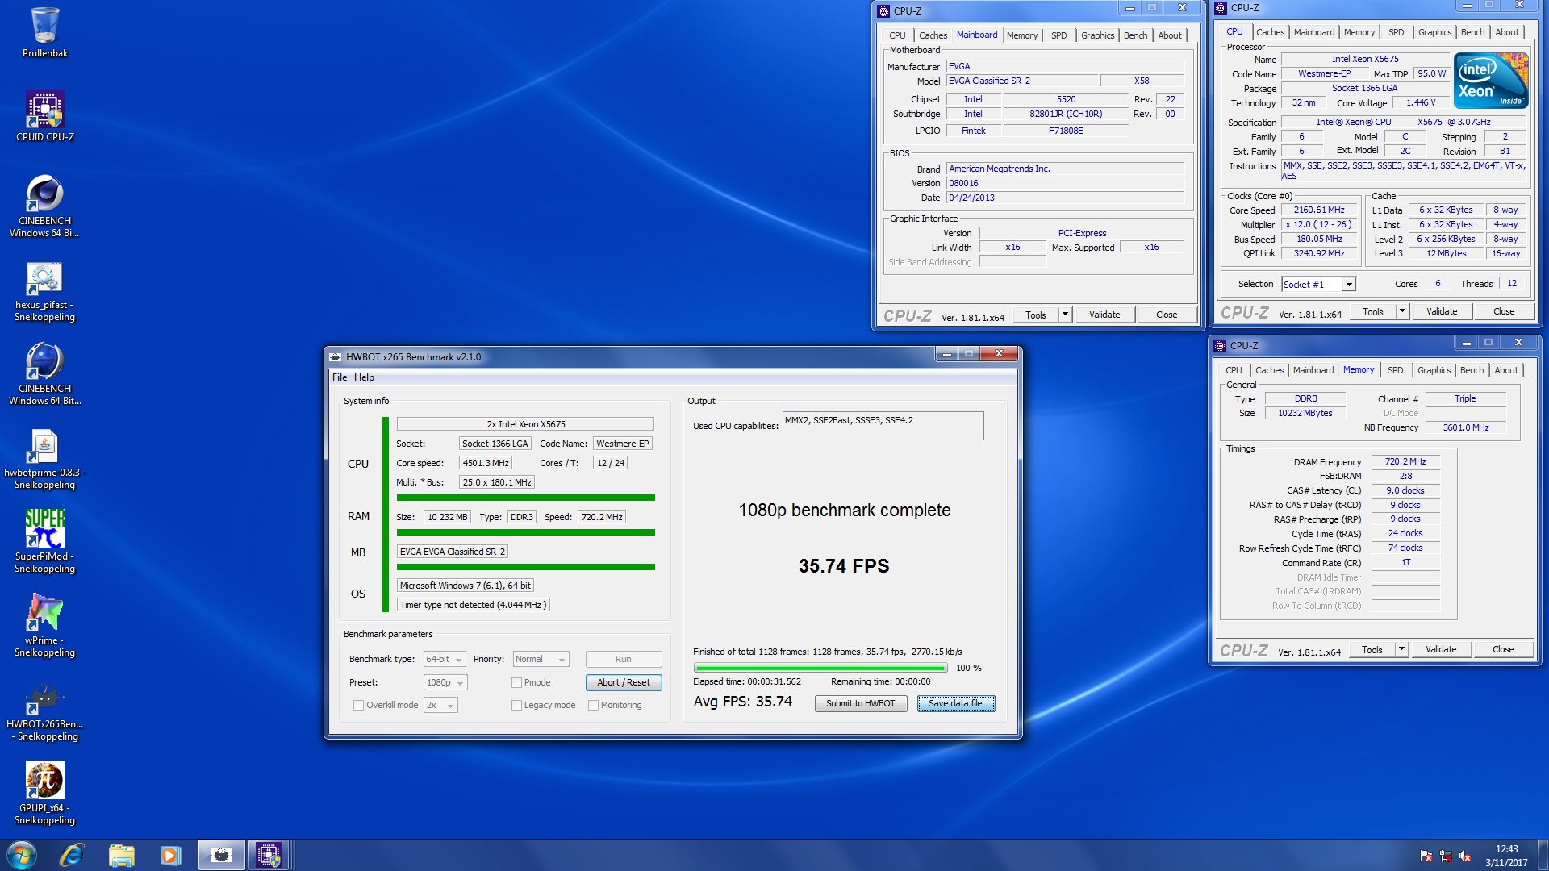This screenshot has width=1549, height=871.
Task: Click Submit to HWBOT button
Action: coord(860,703)
